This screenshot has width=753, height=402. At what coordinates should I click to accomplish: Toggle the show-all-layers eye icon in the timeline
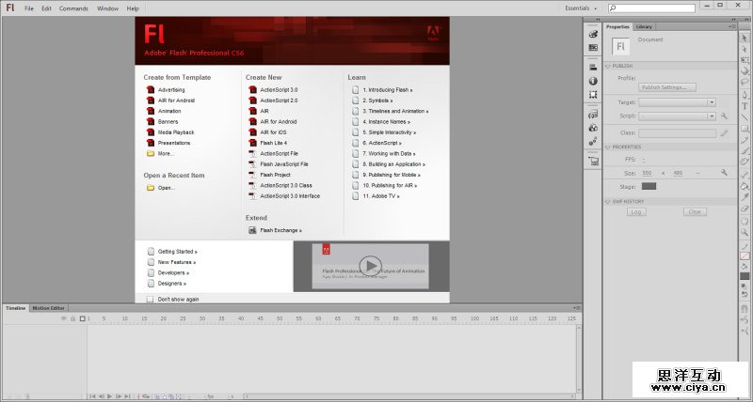(x=63, y=318)
